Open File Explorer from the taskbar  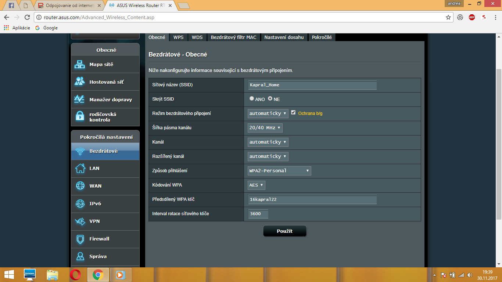pos(53,275)
